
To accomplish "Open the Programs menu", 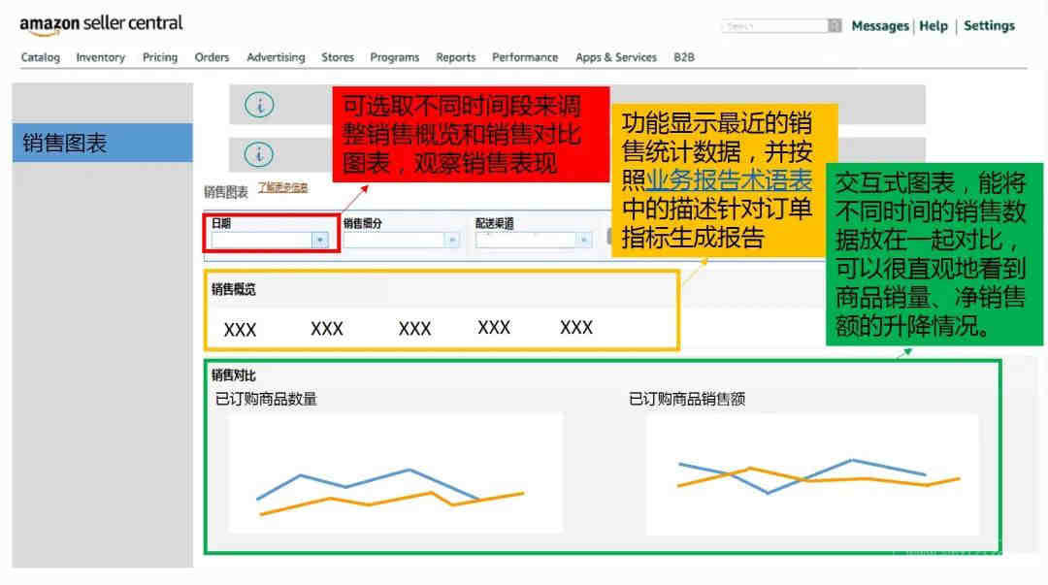I will (394, 57).
